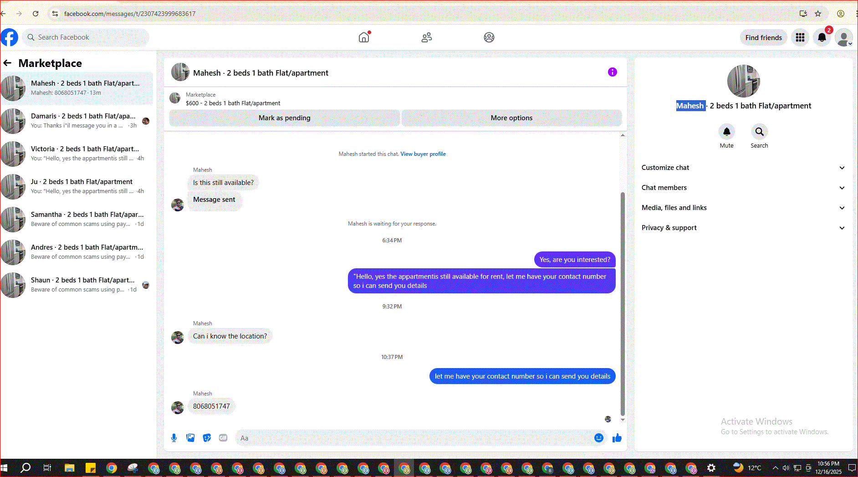Choose a GIF
This screenshot has height=477, width=858.
point(223,438)
